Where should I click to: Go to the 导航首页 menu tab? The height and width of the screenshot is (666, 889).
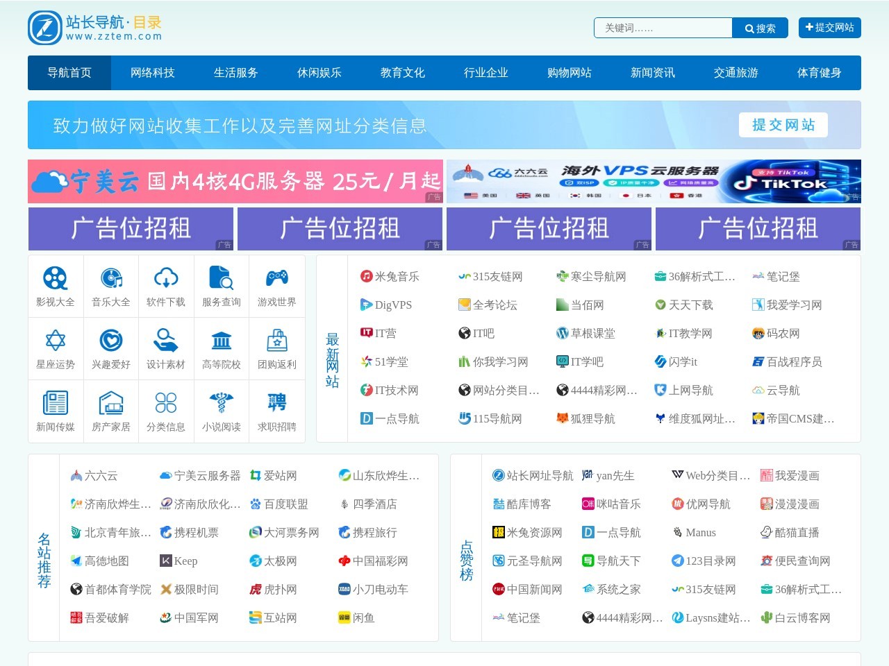69,73
